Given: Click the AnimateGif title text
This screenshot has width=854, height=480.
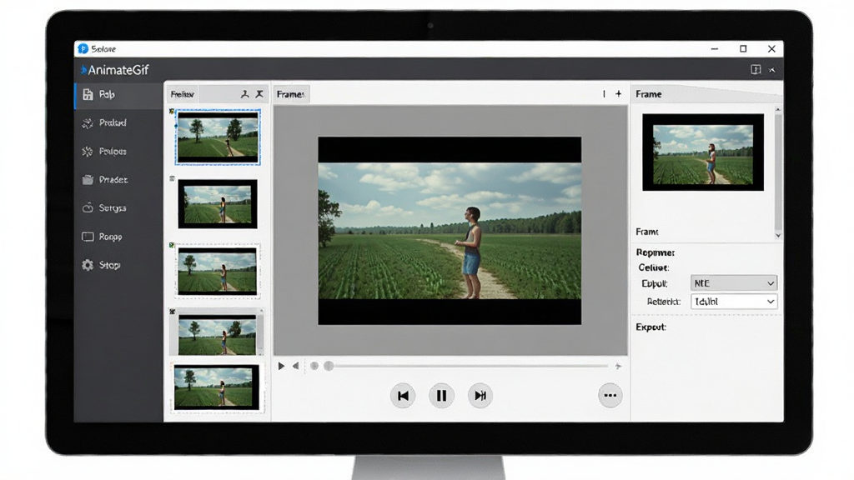Looking at the screenshot, I should [118, 70].
